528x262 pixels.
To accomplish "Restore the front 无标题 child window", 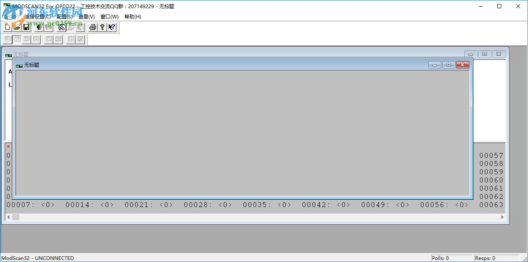I will coord(449,65).
